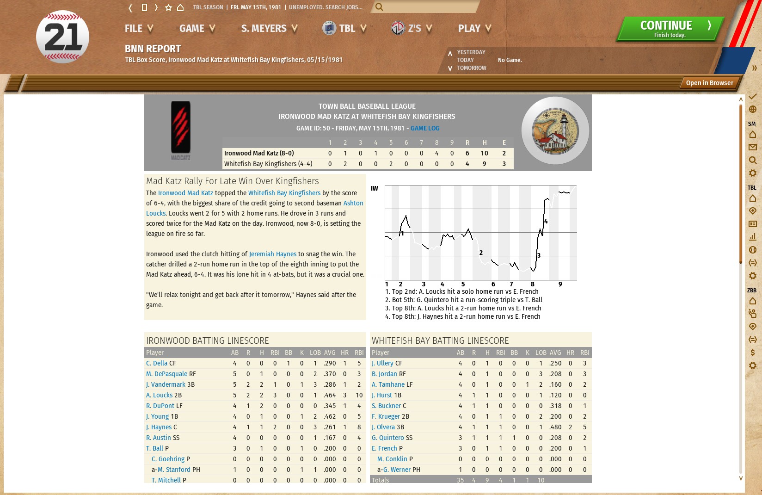Click the Open in Browser button
This screenshot has height=495, width=762.
(x=709, y=83)
